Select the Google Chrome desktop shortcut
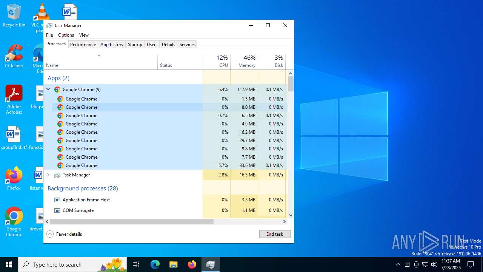The height and width of the screenshot is (272, 483). (x=14, y=222)
